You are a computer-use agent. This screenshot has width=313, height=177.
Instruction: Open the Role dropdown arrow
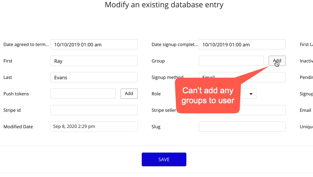pos(251,94)
